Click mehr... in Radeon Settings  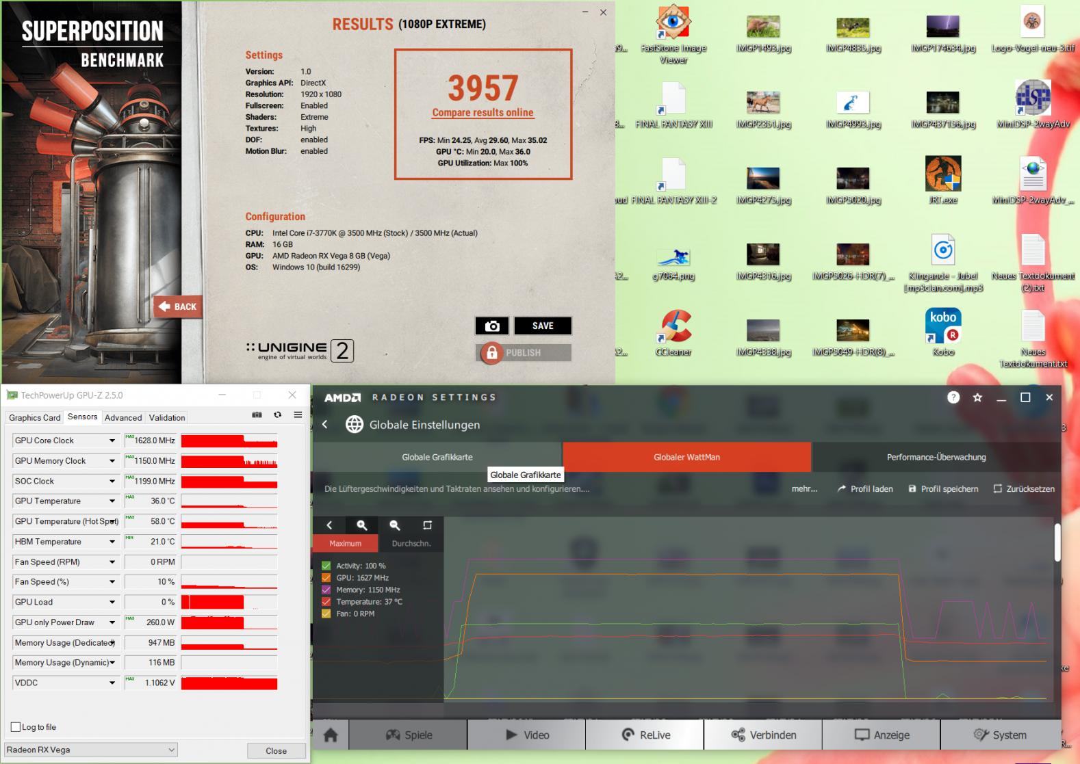point(804,489)
